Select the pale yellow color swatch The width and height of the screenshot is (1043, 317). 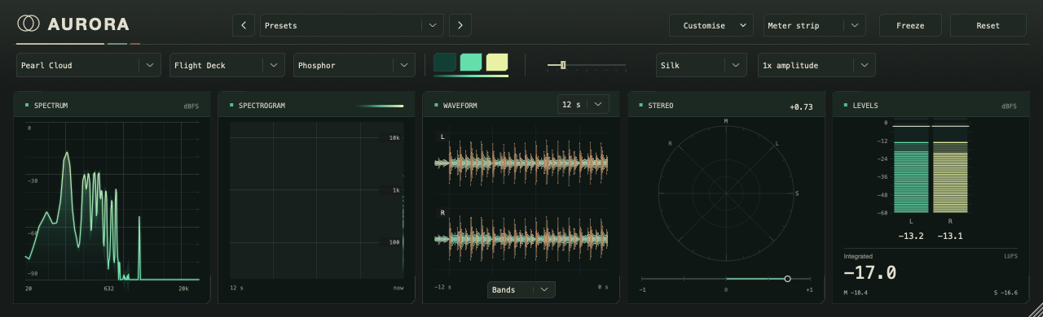[497, 63]
